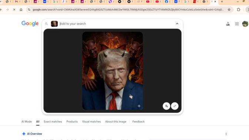
Task: Open Search Labs flask icon
Action: [x=228, y=24]
